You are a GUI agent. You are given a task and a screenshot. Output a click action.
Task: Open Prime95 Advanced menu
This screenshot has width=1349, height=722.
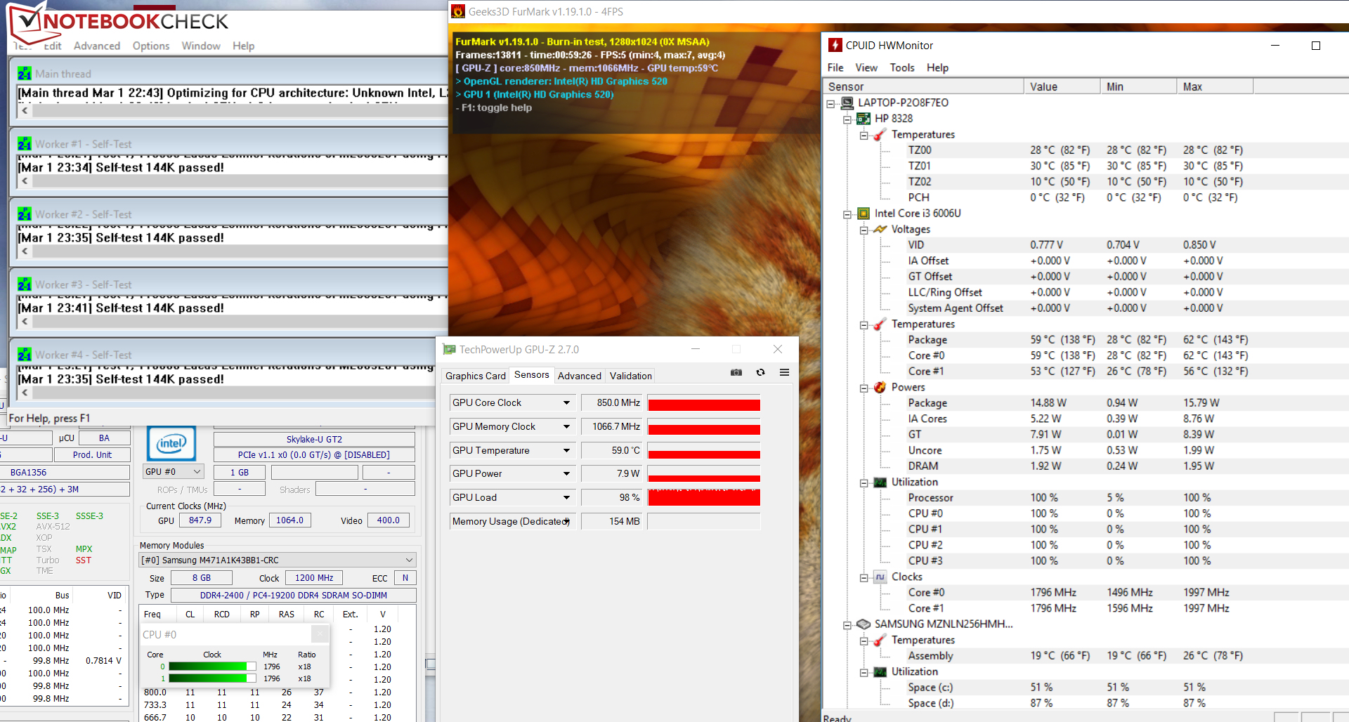click(x=97, y=46)
